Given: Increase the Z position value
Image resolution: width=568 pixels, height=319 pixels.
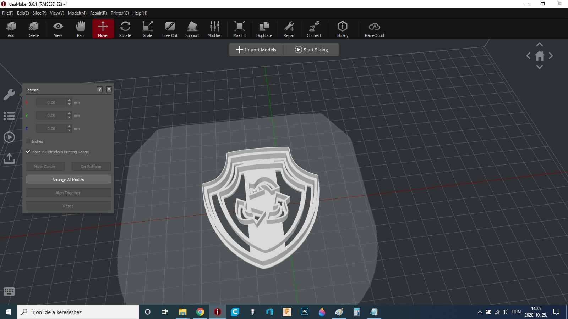Looking at the screenshot, I should pyautogui.click(x=69, y=127).
